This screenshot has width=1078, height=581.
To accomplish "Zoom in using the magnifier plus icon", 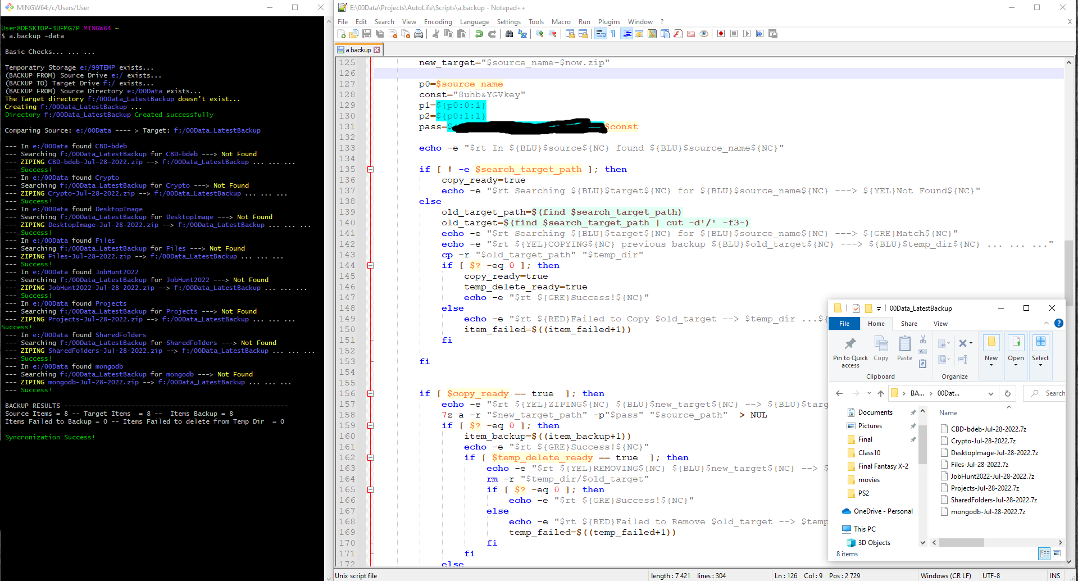I will (x=540, y=34).
